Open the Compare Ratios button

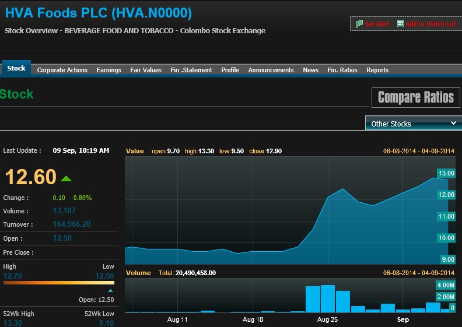point(415,97)
